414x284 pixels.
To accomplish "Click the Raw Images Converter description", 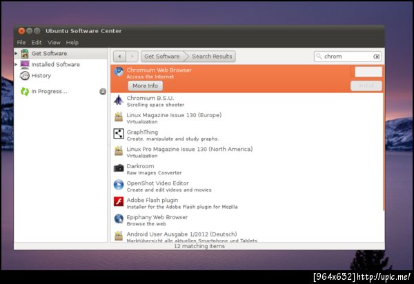I will click(x=154, y=173).
